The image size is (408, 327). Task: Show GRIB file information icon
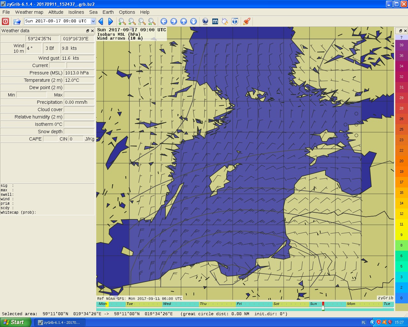click(235, 21)
